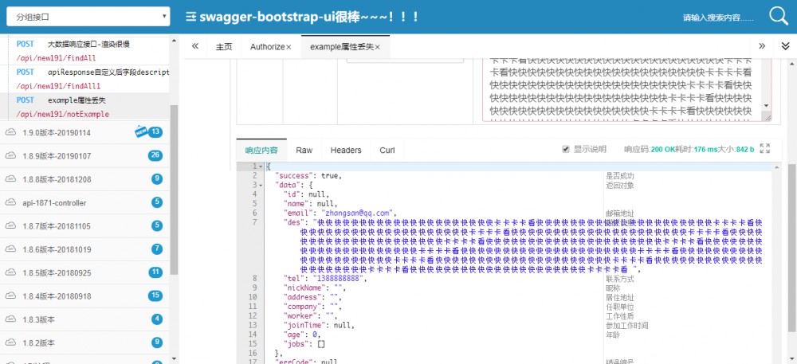Screen dimensions: 797x364
Task: Expand 1.8.9版本-20190107 group
Action: [84, 156]
